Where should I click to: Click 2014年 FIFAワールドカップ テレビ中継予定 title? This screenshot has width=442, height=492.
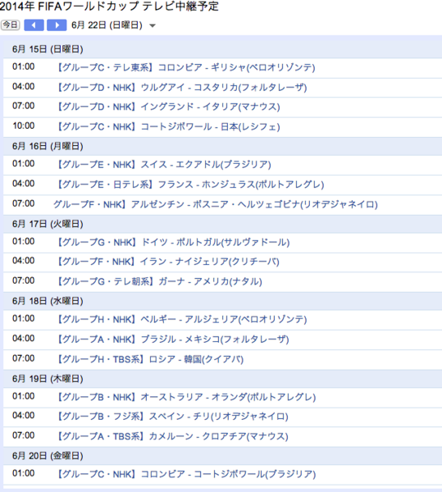109,7
